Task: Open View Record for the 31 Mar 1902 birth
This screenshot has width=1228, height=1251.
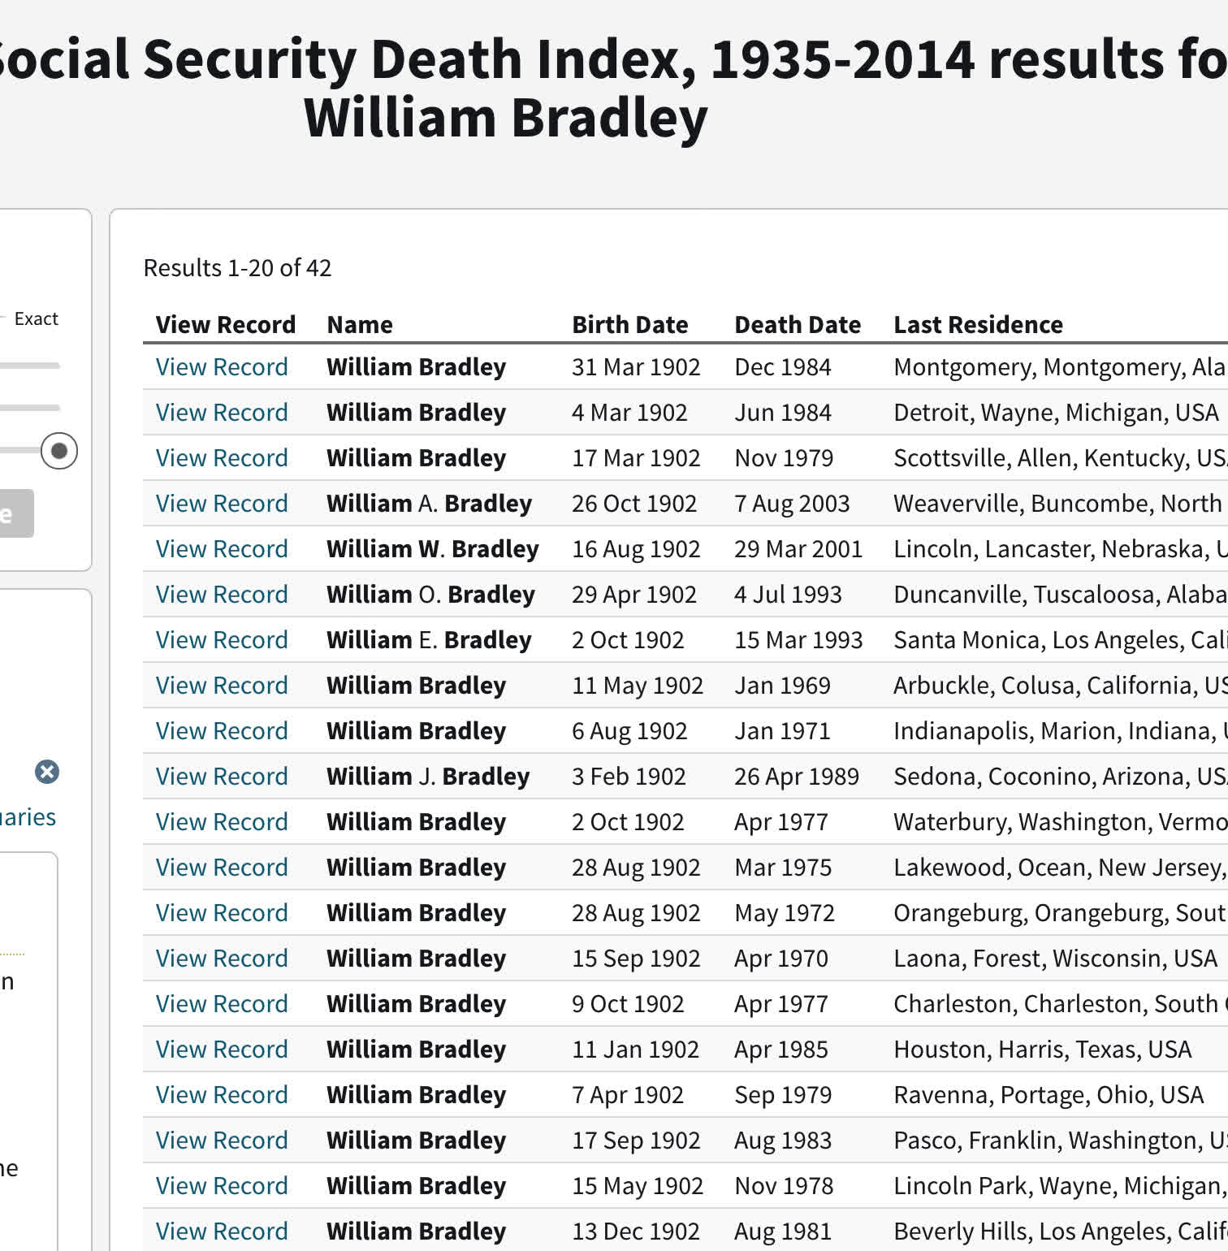Action: (222, 367)
